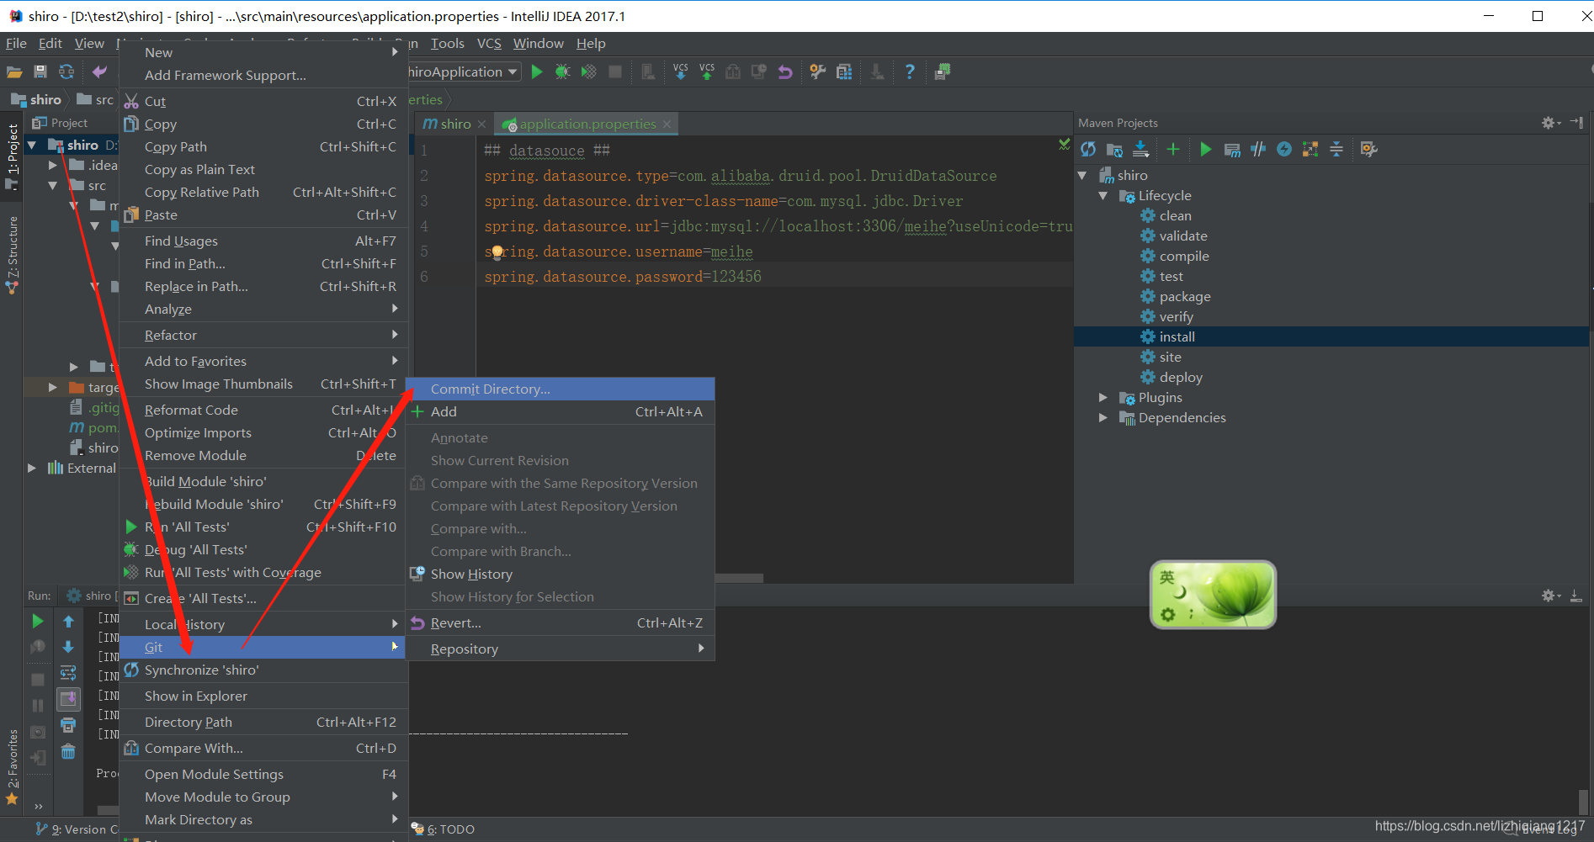Run with coverage from the main toolbar
1594x842 pixels.
589,72
